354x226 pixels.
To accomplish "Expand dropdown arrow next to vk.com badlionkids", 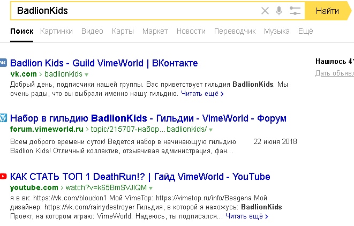I will (x=86, y=74).
